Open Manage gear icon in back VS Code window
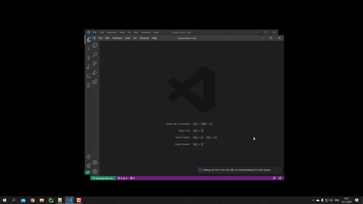This screenshot has height=204, width=363. click(x=88, y=166)
